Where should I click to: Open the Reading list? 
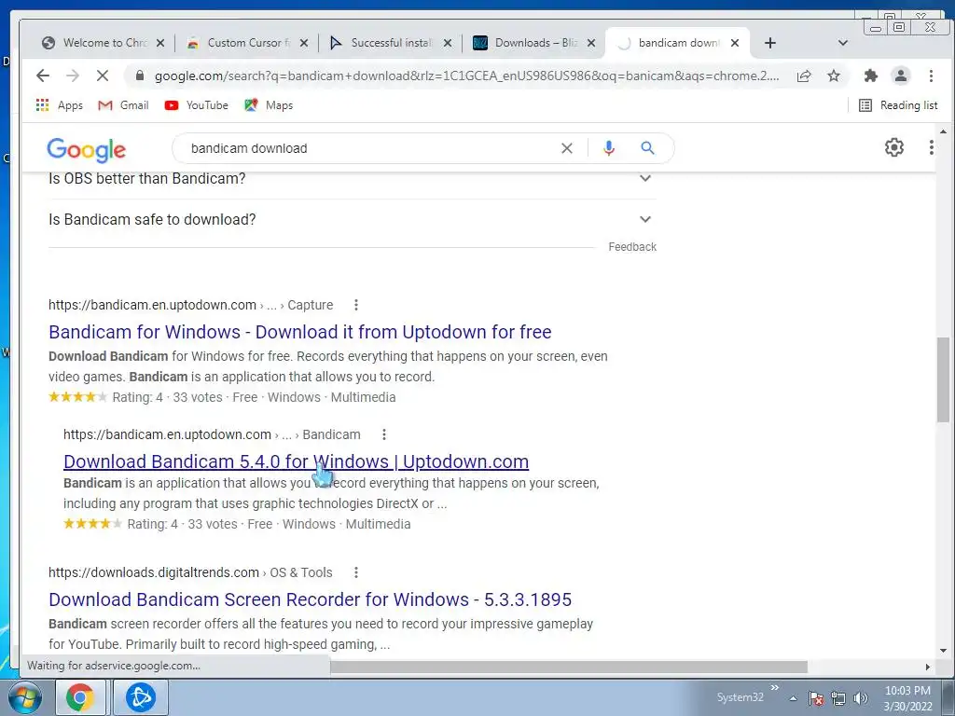898,105
